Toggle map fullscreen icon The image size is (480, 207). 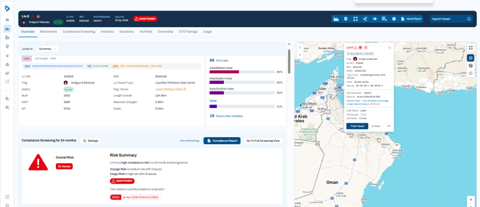coord(471,48)
